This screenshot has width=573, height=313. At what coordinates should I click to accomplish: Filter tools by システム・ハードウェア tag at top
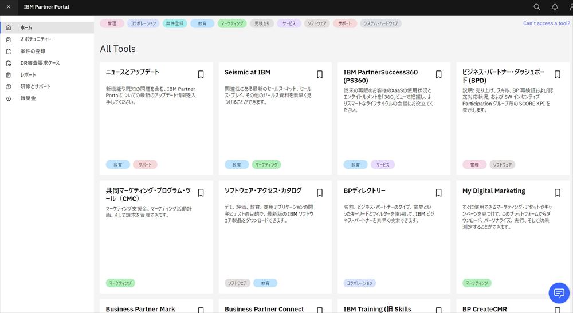tap(381, 23)
